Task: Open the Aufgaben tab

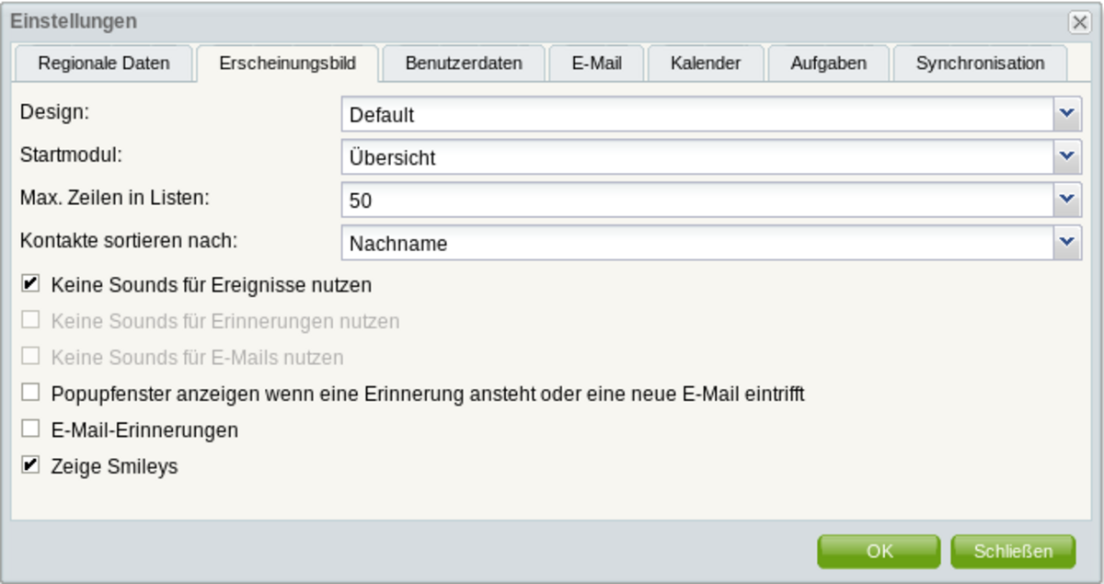Action: pyautogui.click(x=829, y=63)
